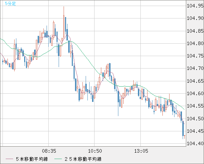This screenshot has width=204, height=164.
Task: Click the 104.55 price axis label
Action: tap(195, 106)
